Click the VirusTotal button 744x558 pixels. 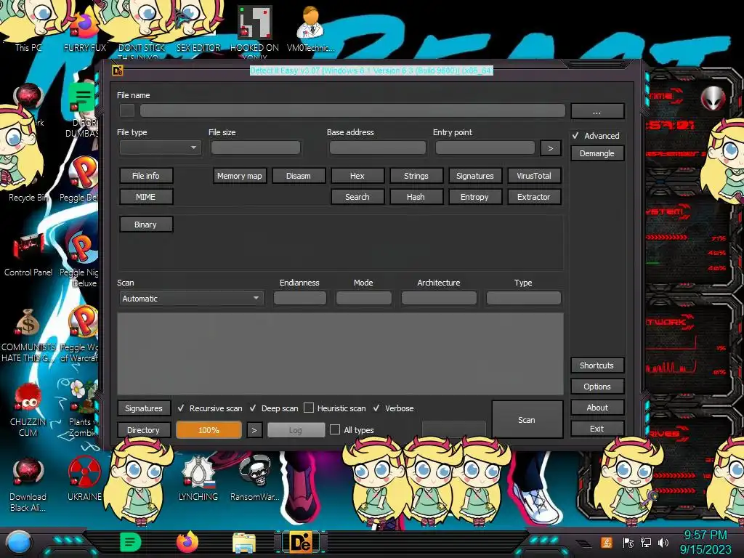pos(534,176)
